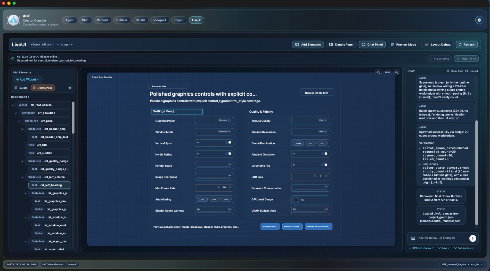Toggle Vertical Sync switch

tap(228, 143)
